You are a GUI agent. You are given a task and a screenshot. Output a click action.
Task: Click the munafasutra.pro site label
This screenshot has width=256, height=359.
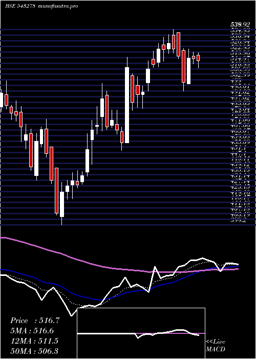pos(58,6)
